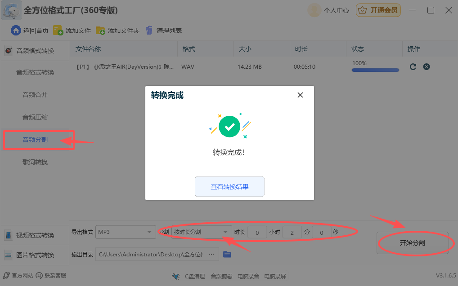The height and width of the screenshot is (286, 458).
Task: Select the 音频分割 sidebar item
Action: 35,140
